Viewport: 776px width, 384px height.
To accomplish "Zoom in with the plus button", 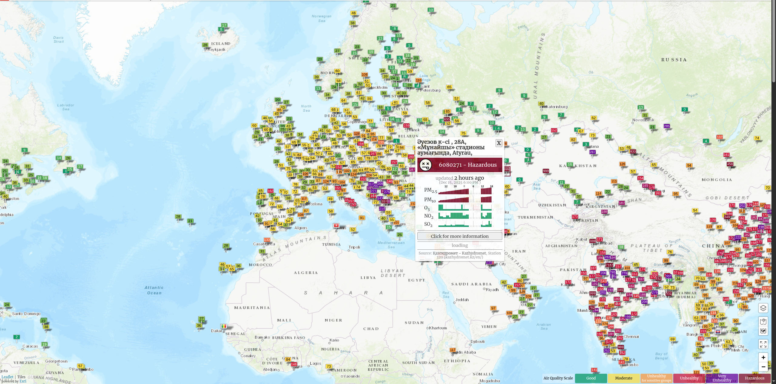I will [x=763, y=357].
